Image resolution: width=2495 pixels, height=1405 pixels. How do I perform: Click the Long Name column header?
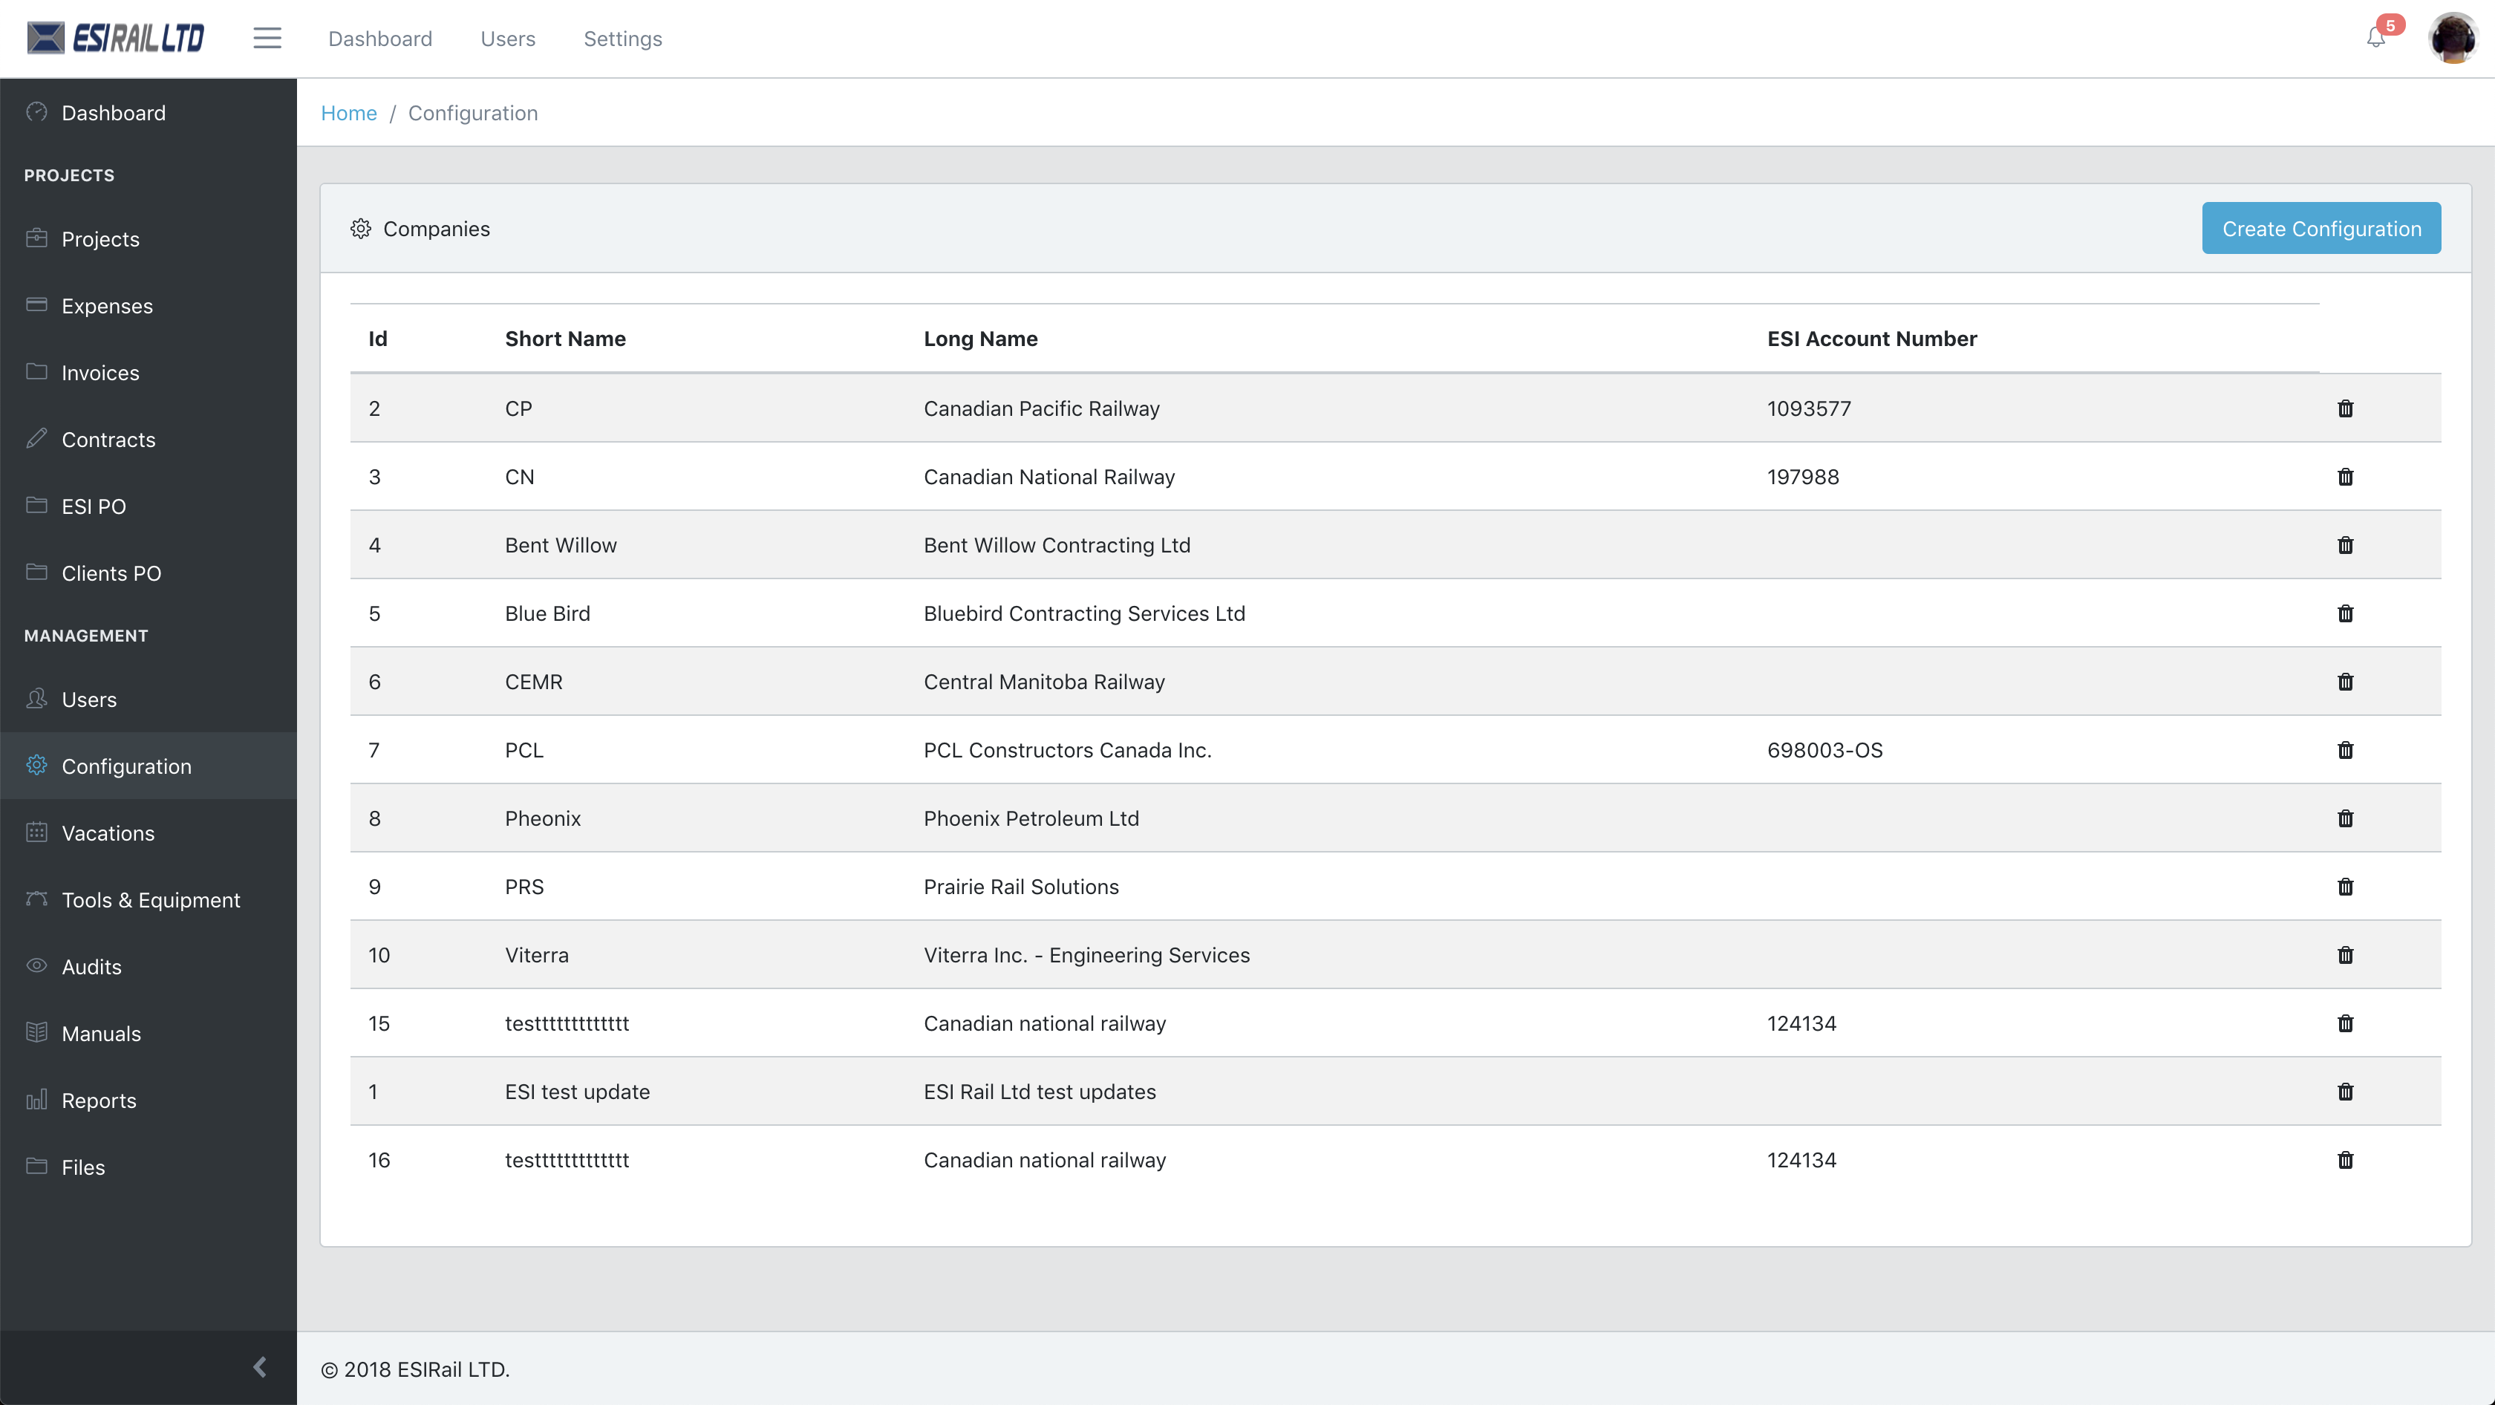click(x=980, y=339)
